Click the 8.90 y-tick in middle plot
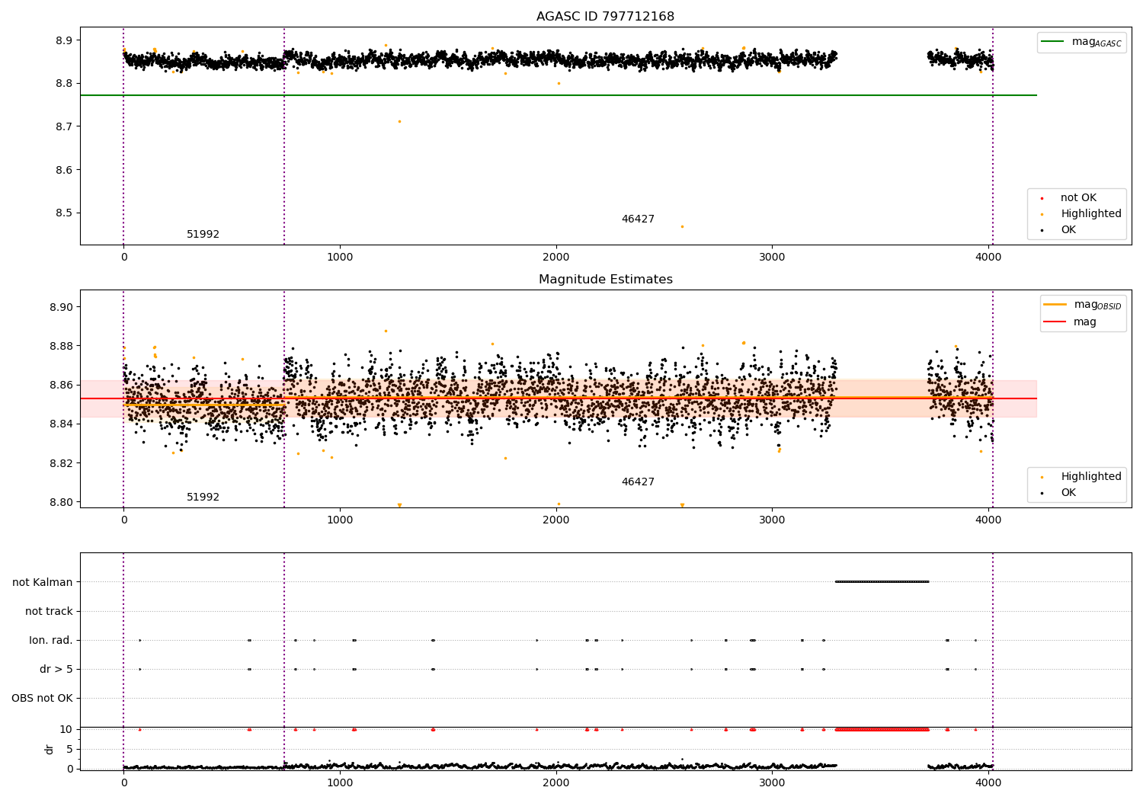Screen dimensions: 1143x800 point(61,307)
